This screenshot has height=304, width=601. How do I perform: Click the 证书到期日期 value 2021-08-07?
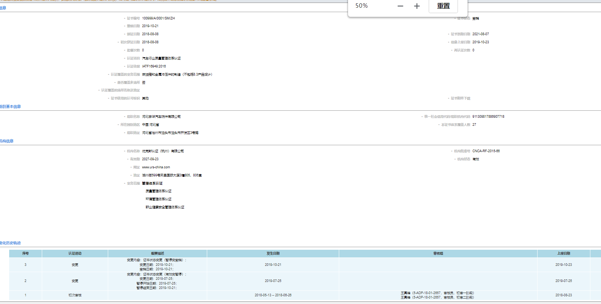coord(480,34)
